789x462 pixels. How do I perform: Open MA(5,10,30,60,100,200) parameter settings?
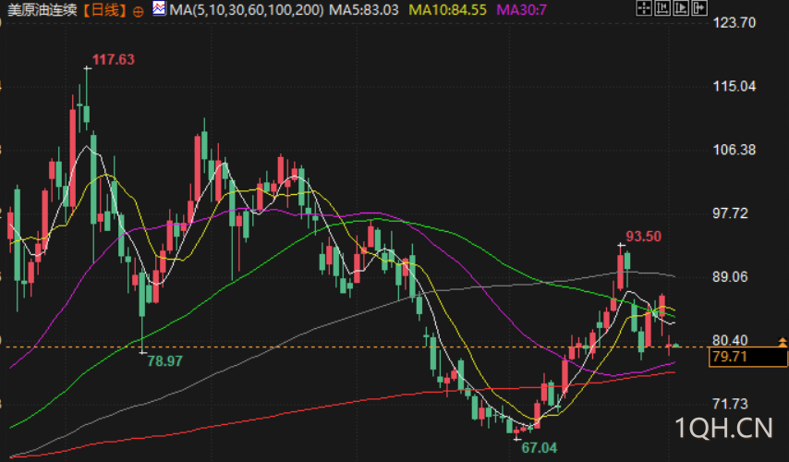point(247,9)
